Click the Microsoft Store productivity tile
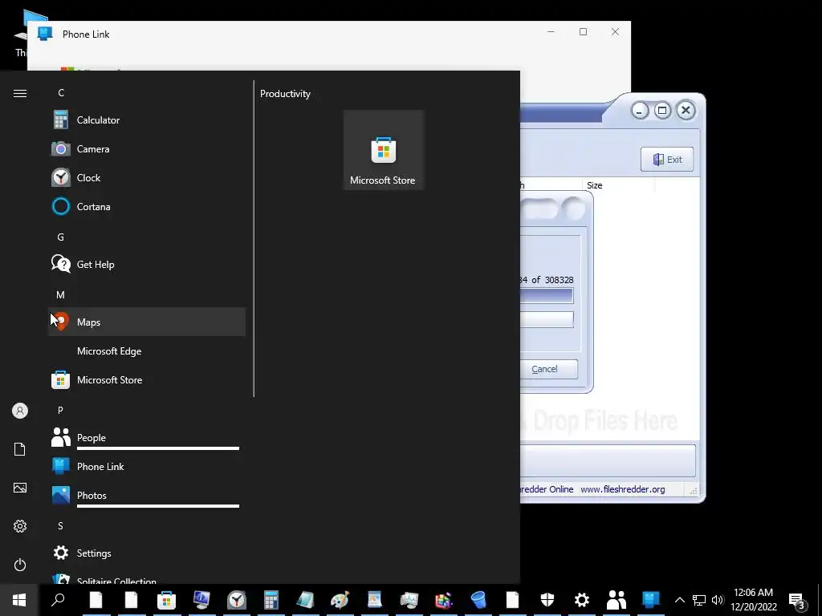This screenshot has width=822, height=616. point(383,150)
